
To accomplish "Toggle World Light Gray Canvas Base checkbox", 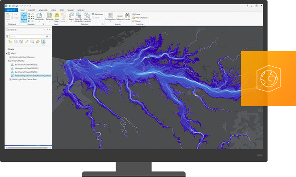I will click(11, 79).
